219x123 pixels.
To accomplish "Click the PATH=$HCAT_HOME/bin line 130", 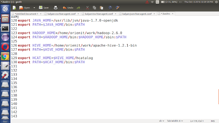I will point(51,62).
